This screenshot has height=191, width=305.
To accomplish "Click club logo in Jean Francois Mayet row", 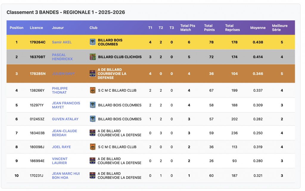I will 93,105.
